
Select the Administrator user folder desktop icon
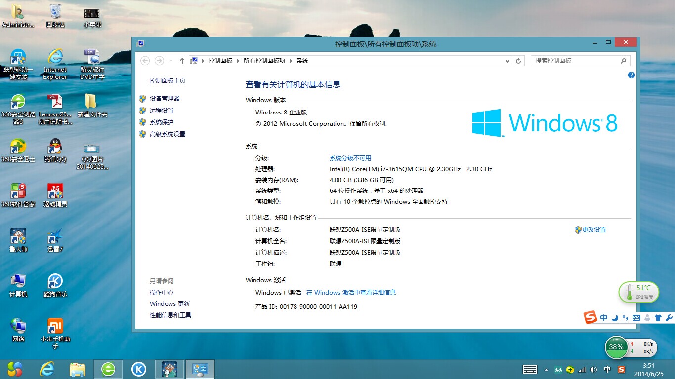[18, 16]
